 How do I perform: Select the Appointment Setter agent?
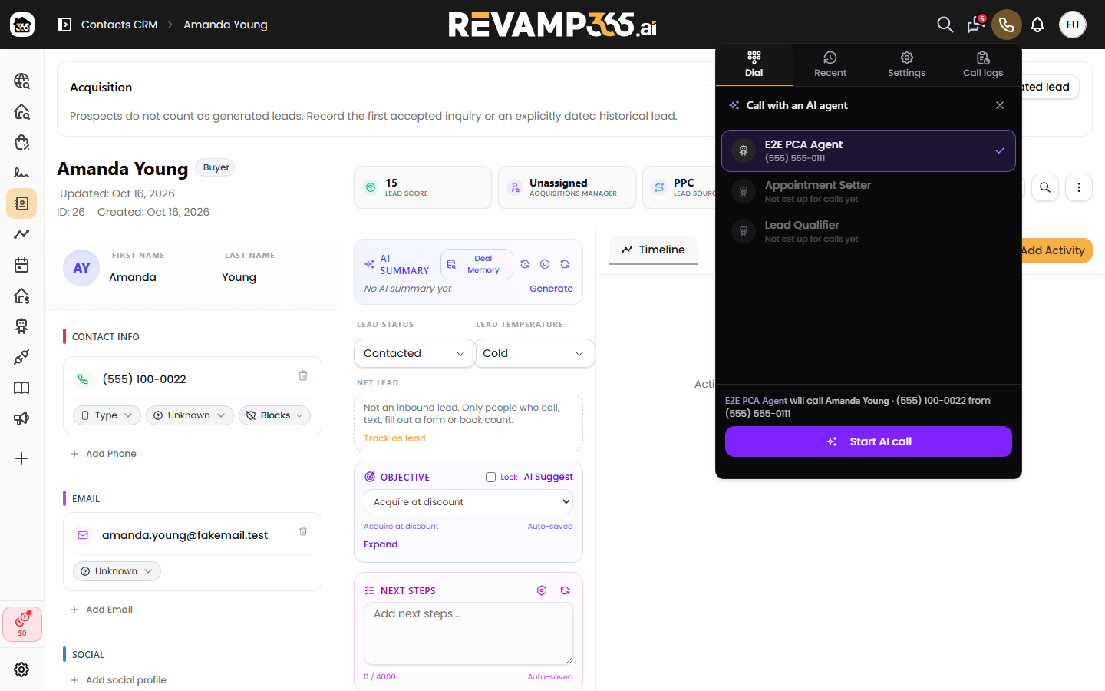coord(869,191)
